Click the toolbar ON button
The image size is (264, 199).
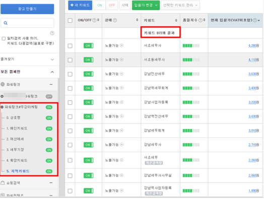coord(100,5)
